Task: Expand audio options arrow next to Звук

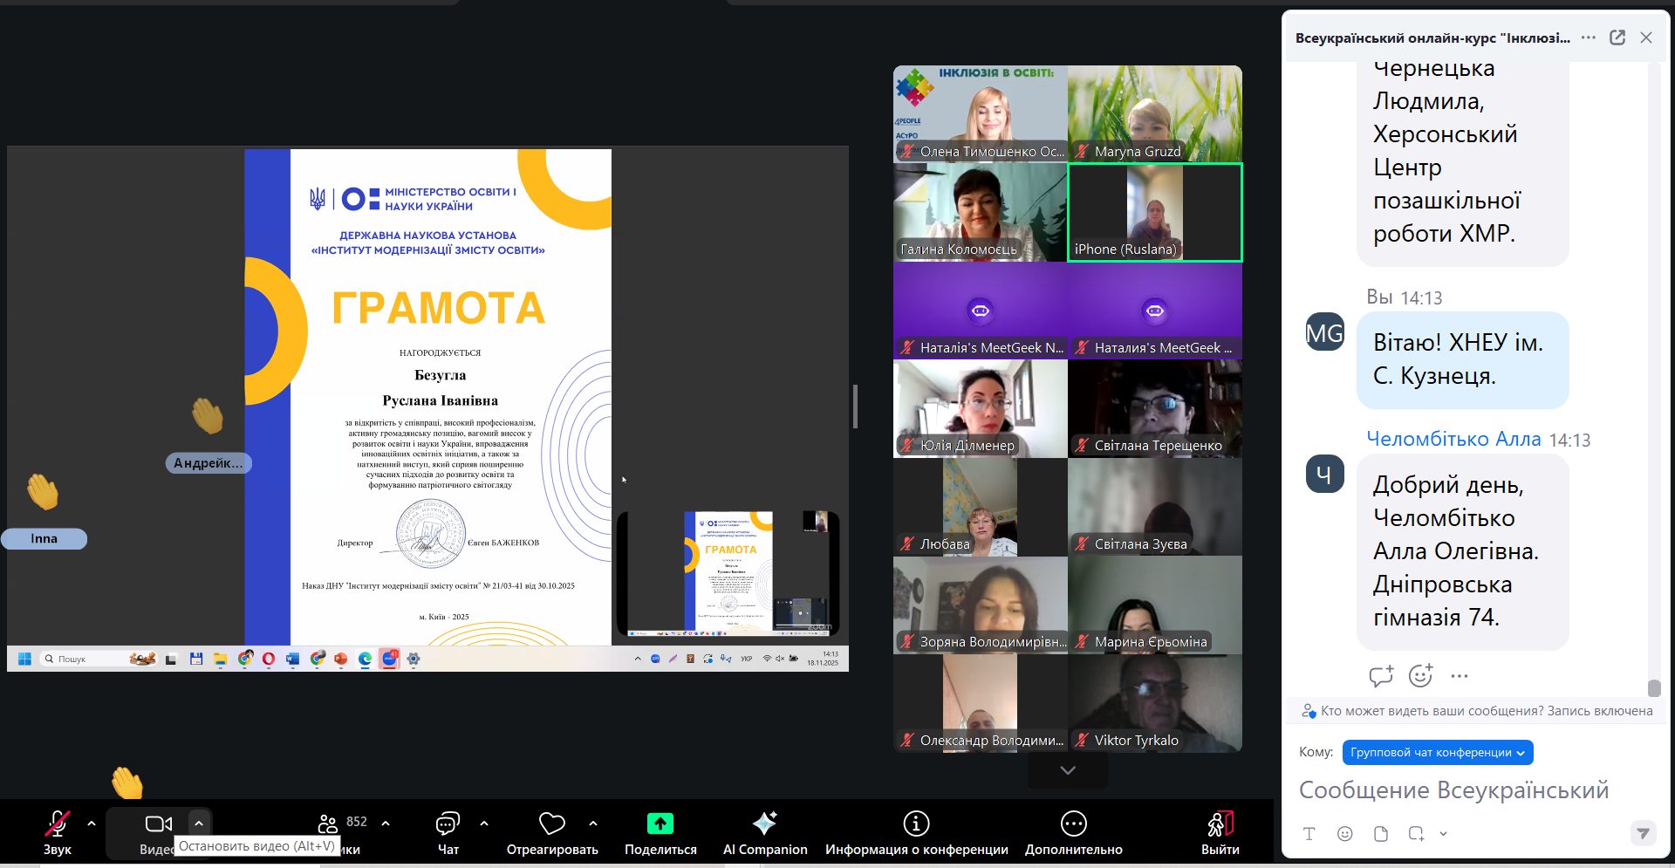Action: 92,823
